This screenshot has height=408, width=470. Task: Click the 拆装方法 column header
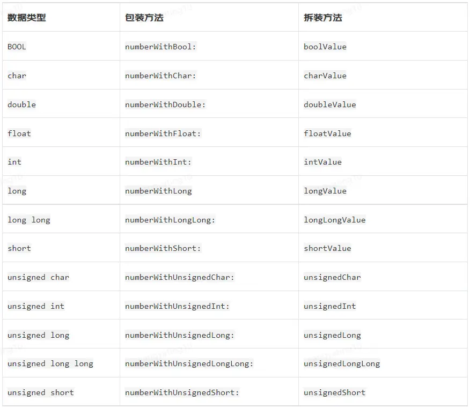[322, 18]
